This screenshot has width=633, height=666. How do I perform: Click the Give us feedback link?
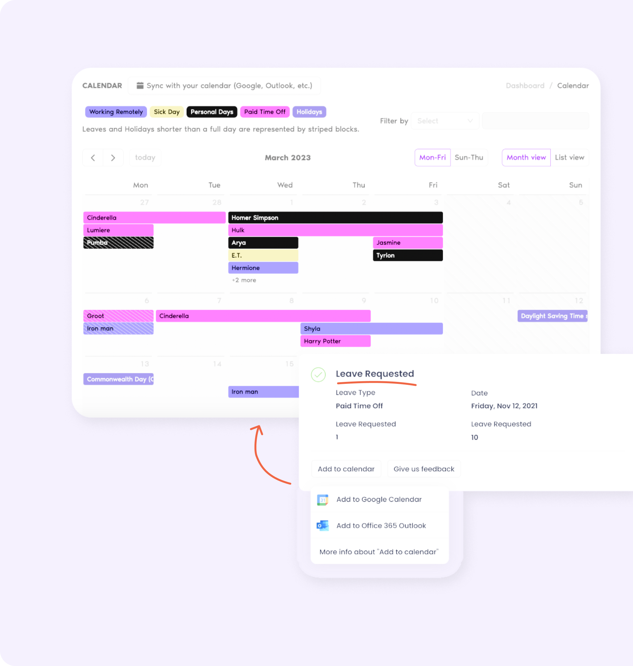(423, 469)
